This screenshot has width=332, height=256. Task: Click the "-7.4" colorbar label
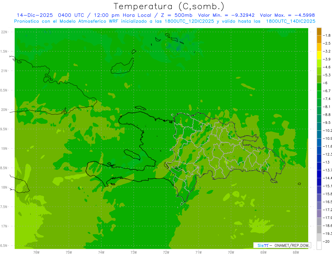click(x=327, y=99)
